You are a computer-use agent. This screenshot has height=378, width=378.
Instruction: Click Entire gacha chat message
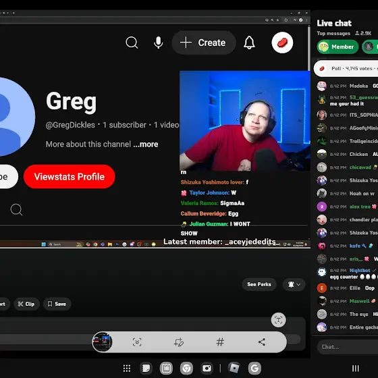348,327
